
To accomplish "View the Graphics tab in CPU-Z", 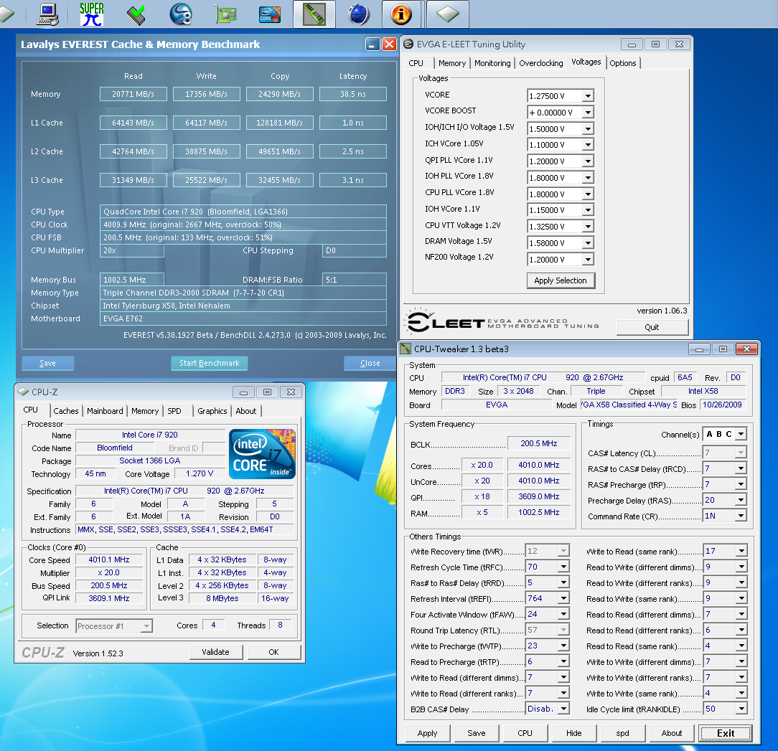I will point(212,411).
